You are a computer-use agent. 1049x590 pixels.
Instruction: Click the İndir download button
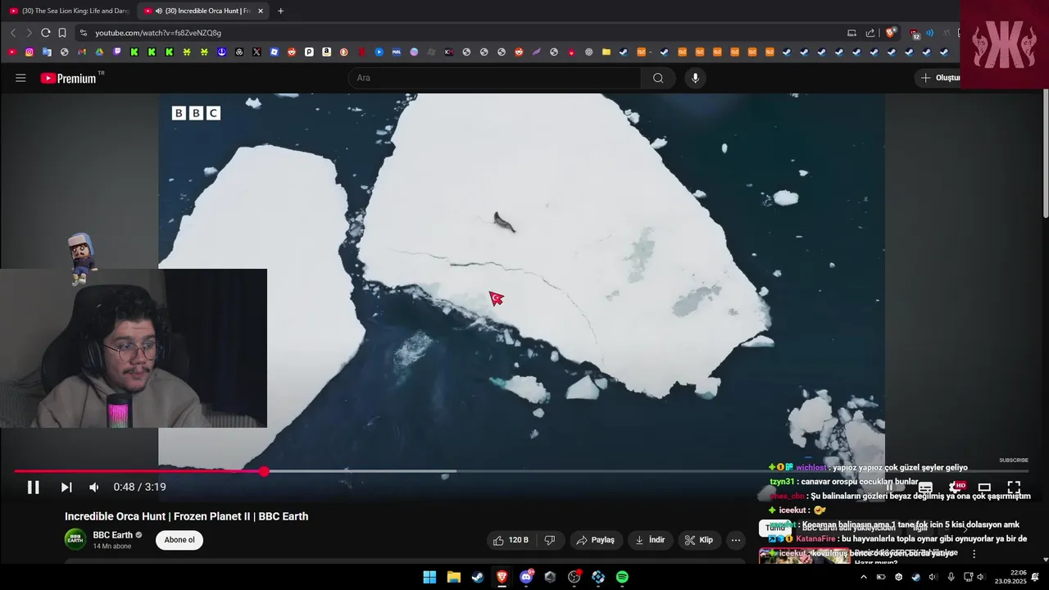[x=651, y=540]
